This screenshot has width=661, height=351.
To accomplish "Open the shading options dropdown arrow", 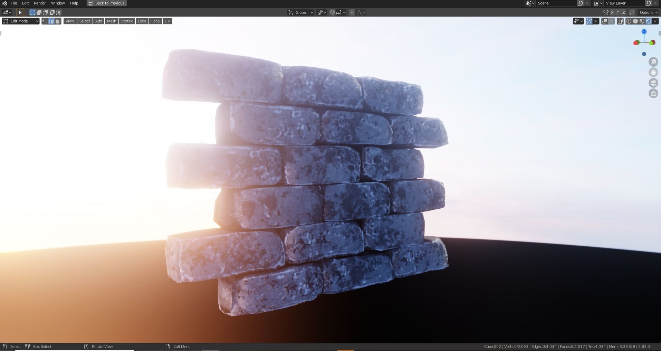I will pyautogui.click(x=655, y=21).
